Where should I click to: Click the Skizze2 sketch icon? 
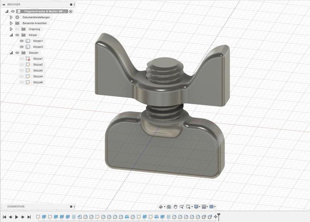coord(28,65)
